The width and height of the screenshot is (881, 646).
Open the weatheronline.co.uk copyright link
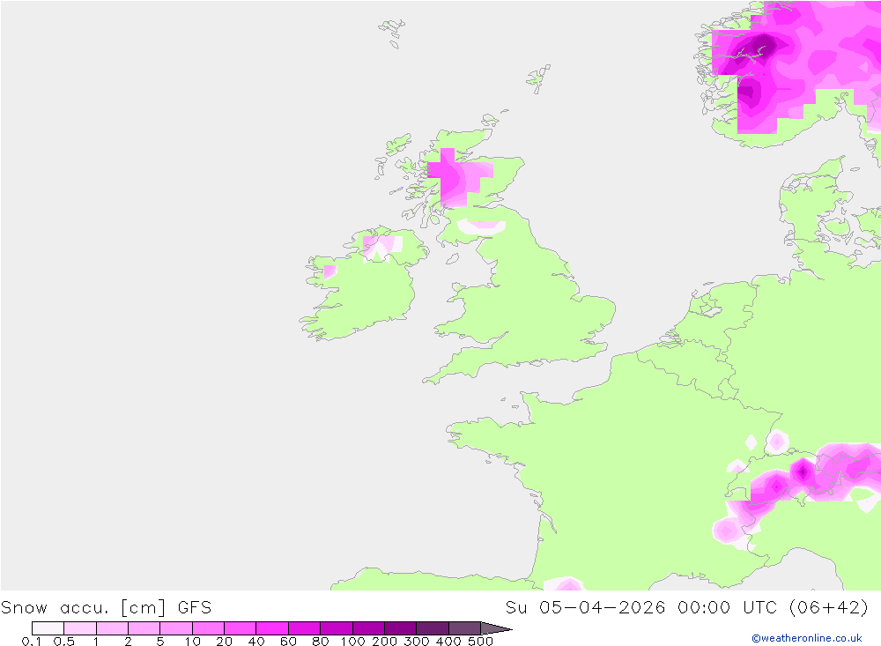pyautogui.click(x=807, y=638)
